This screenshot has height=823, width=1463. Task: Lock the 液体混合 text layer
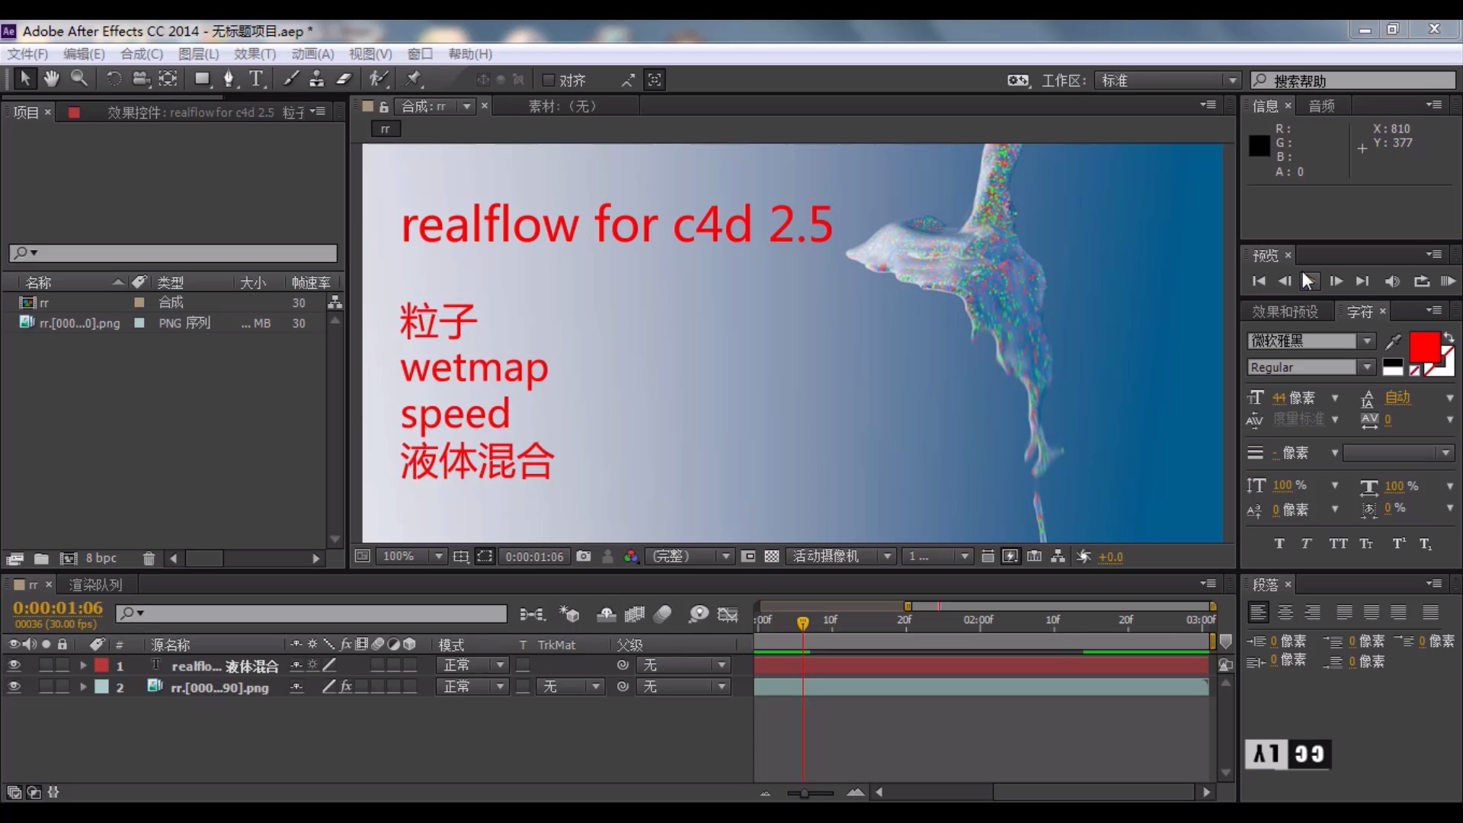pos(62,664)
